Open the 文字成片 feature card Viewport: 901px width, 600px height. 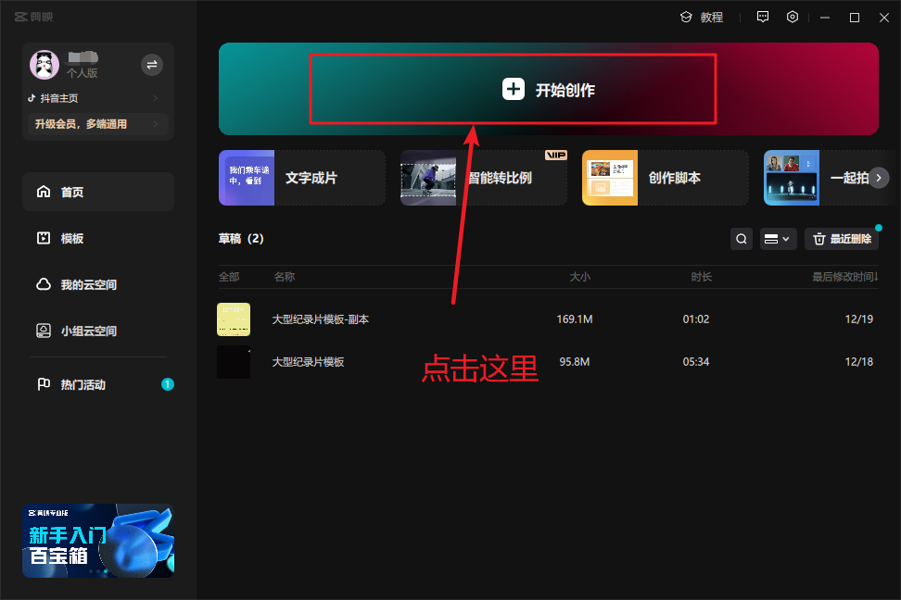(302, 178)
